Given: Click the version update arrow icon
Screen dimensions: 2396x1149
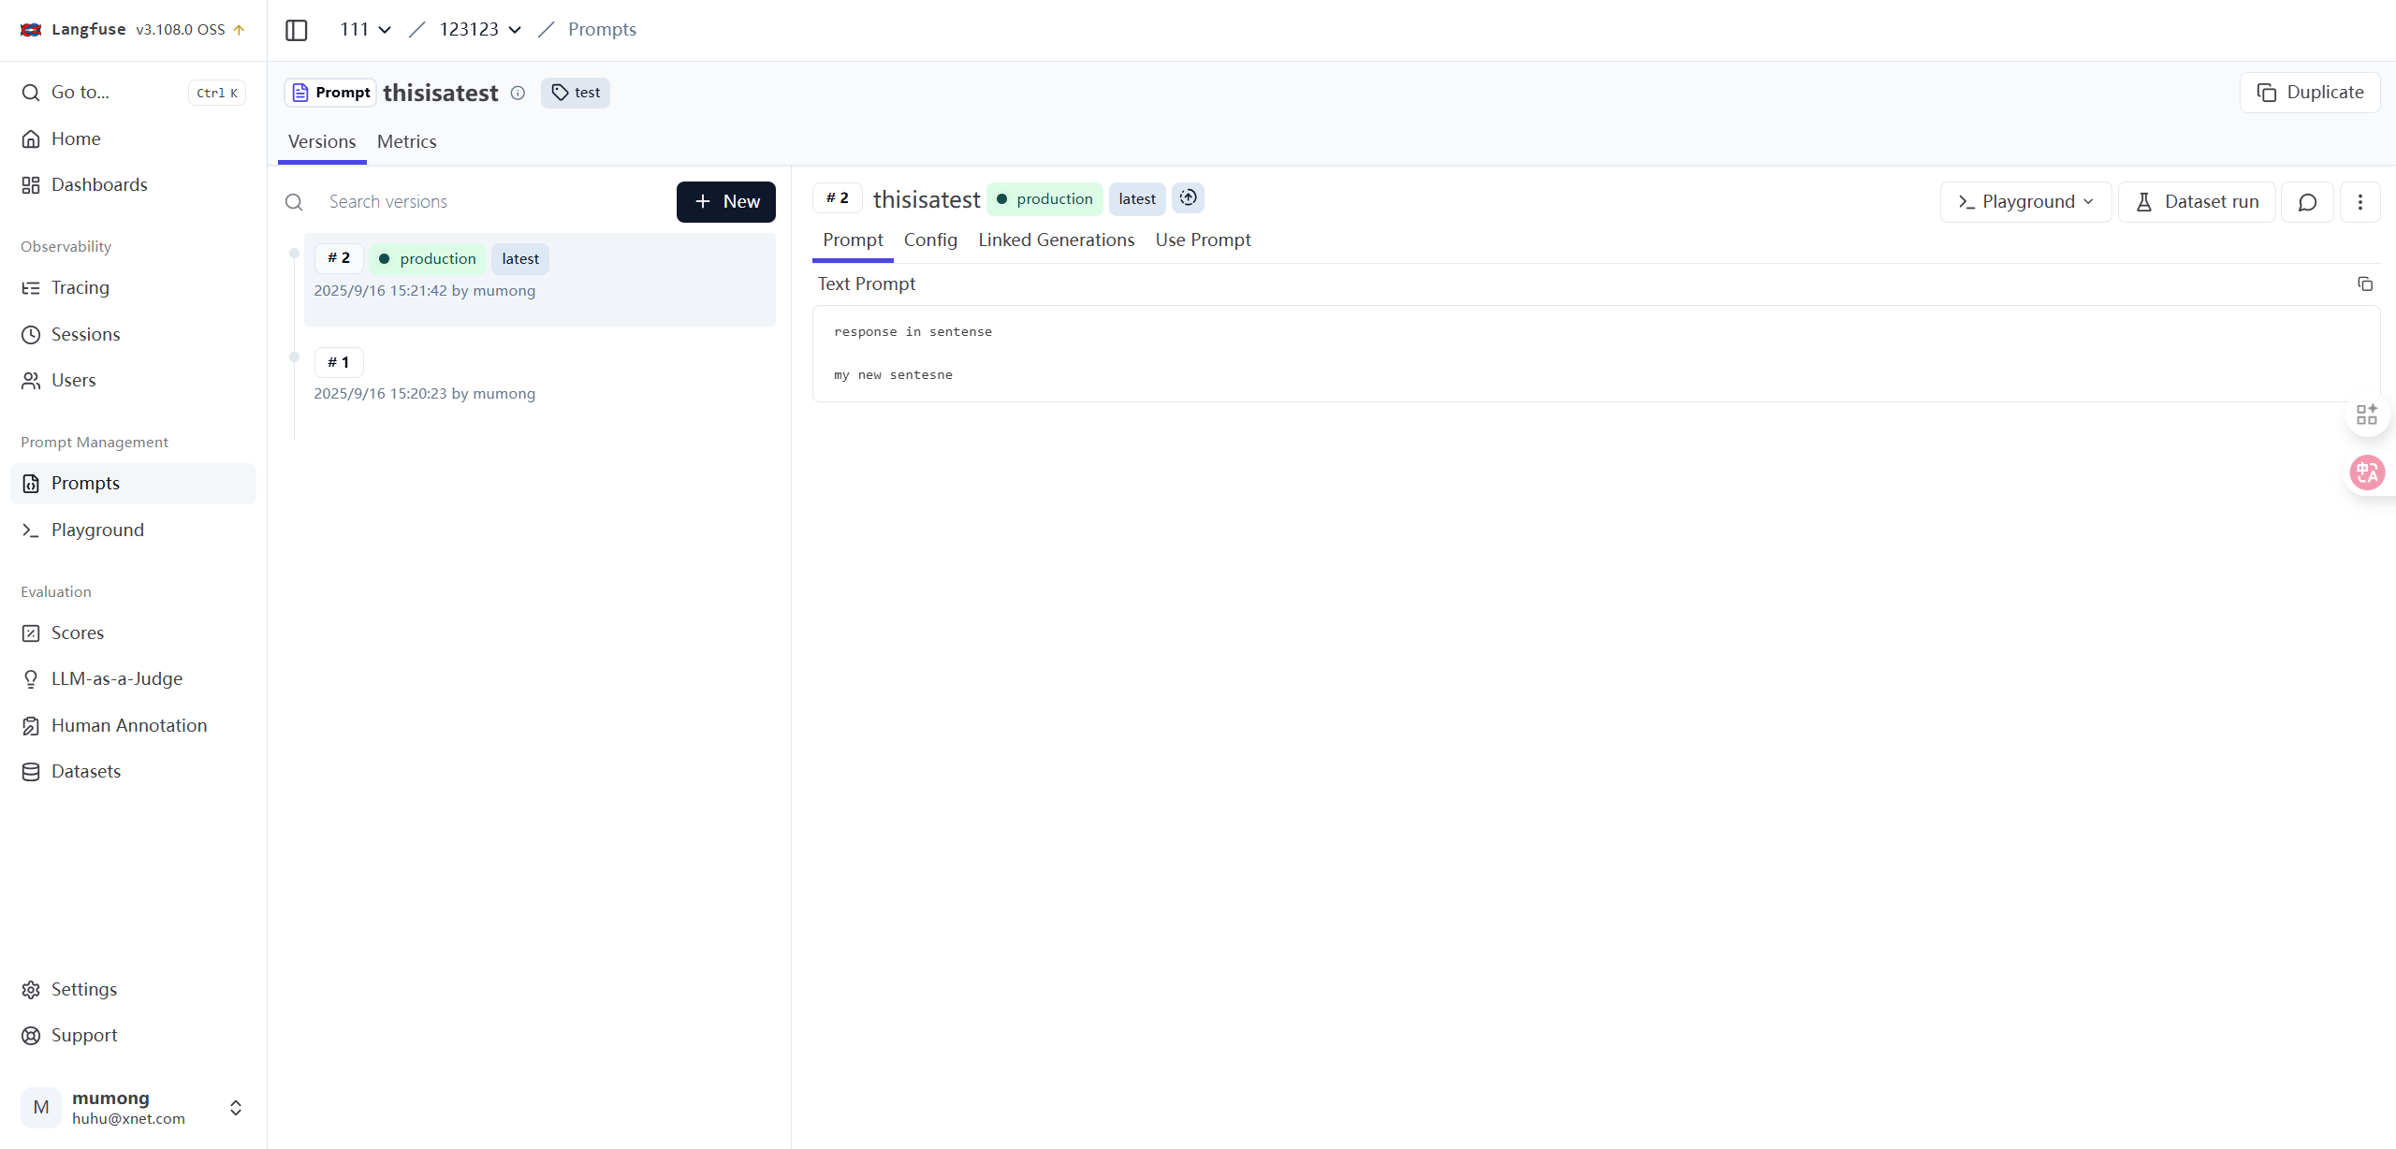Looking at the screenshot, I should (x=240, y=30).
